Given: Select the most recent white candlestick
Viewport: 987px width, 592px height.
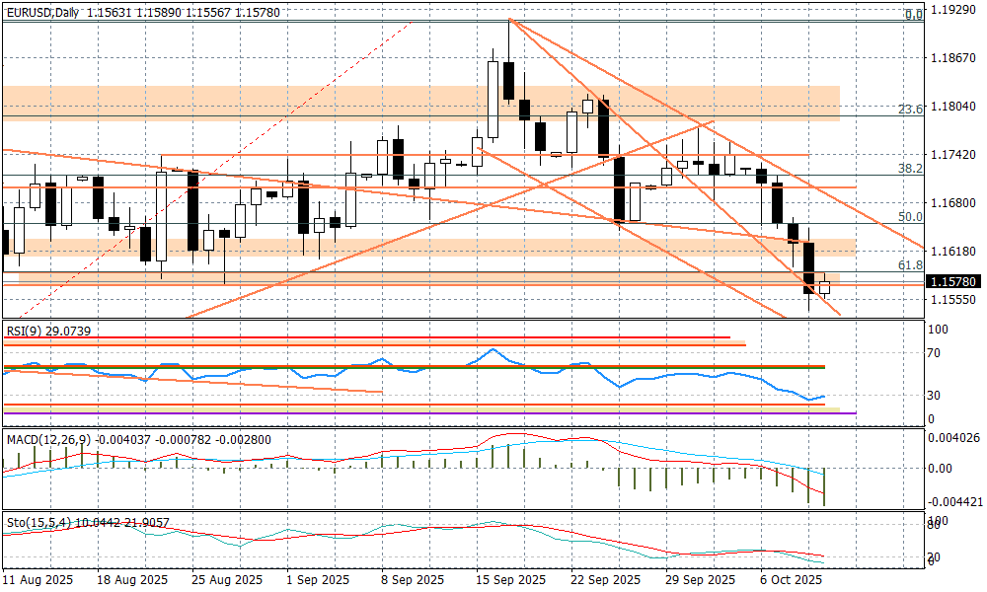Looking at the screenshot, I should (825, 286).
